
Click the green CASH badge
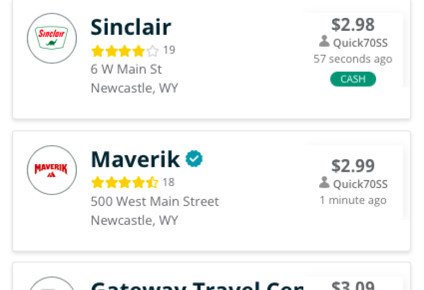tap(353, 79)
